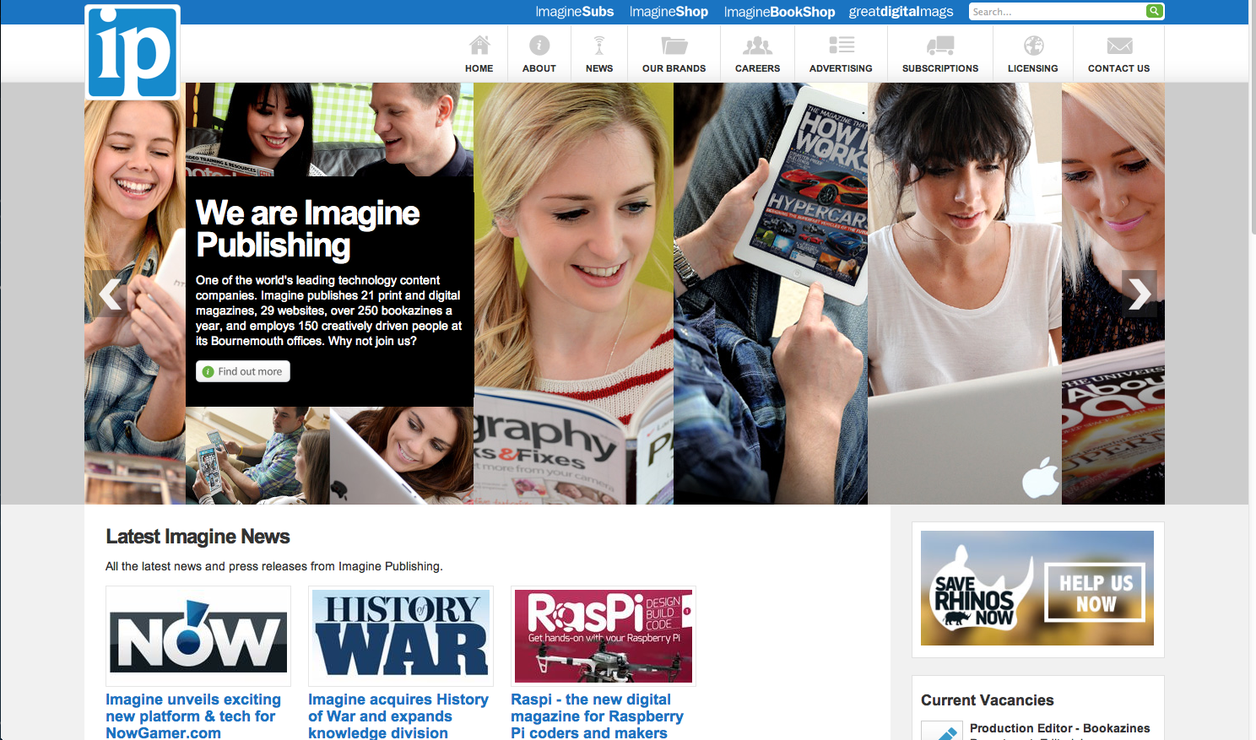Click the NOW logo news thumbnail
This screenshot has height=740, width=1256.
198,636
